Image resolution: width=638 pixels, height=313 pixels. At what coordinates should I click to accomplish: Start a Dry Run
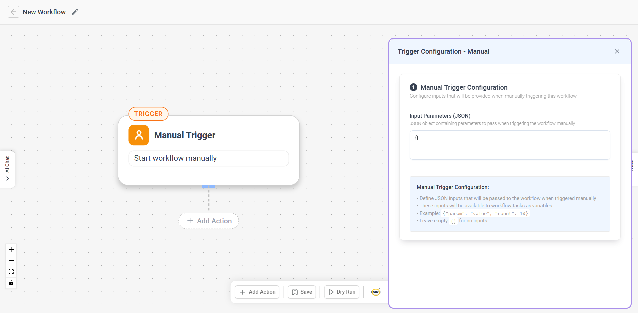pos(342,292)
